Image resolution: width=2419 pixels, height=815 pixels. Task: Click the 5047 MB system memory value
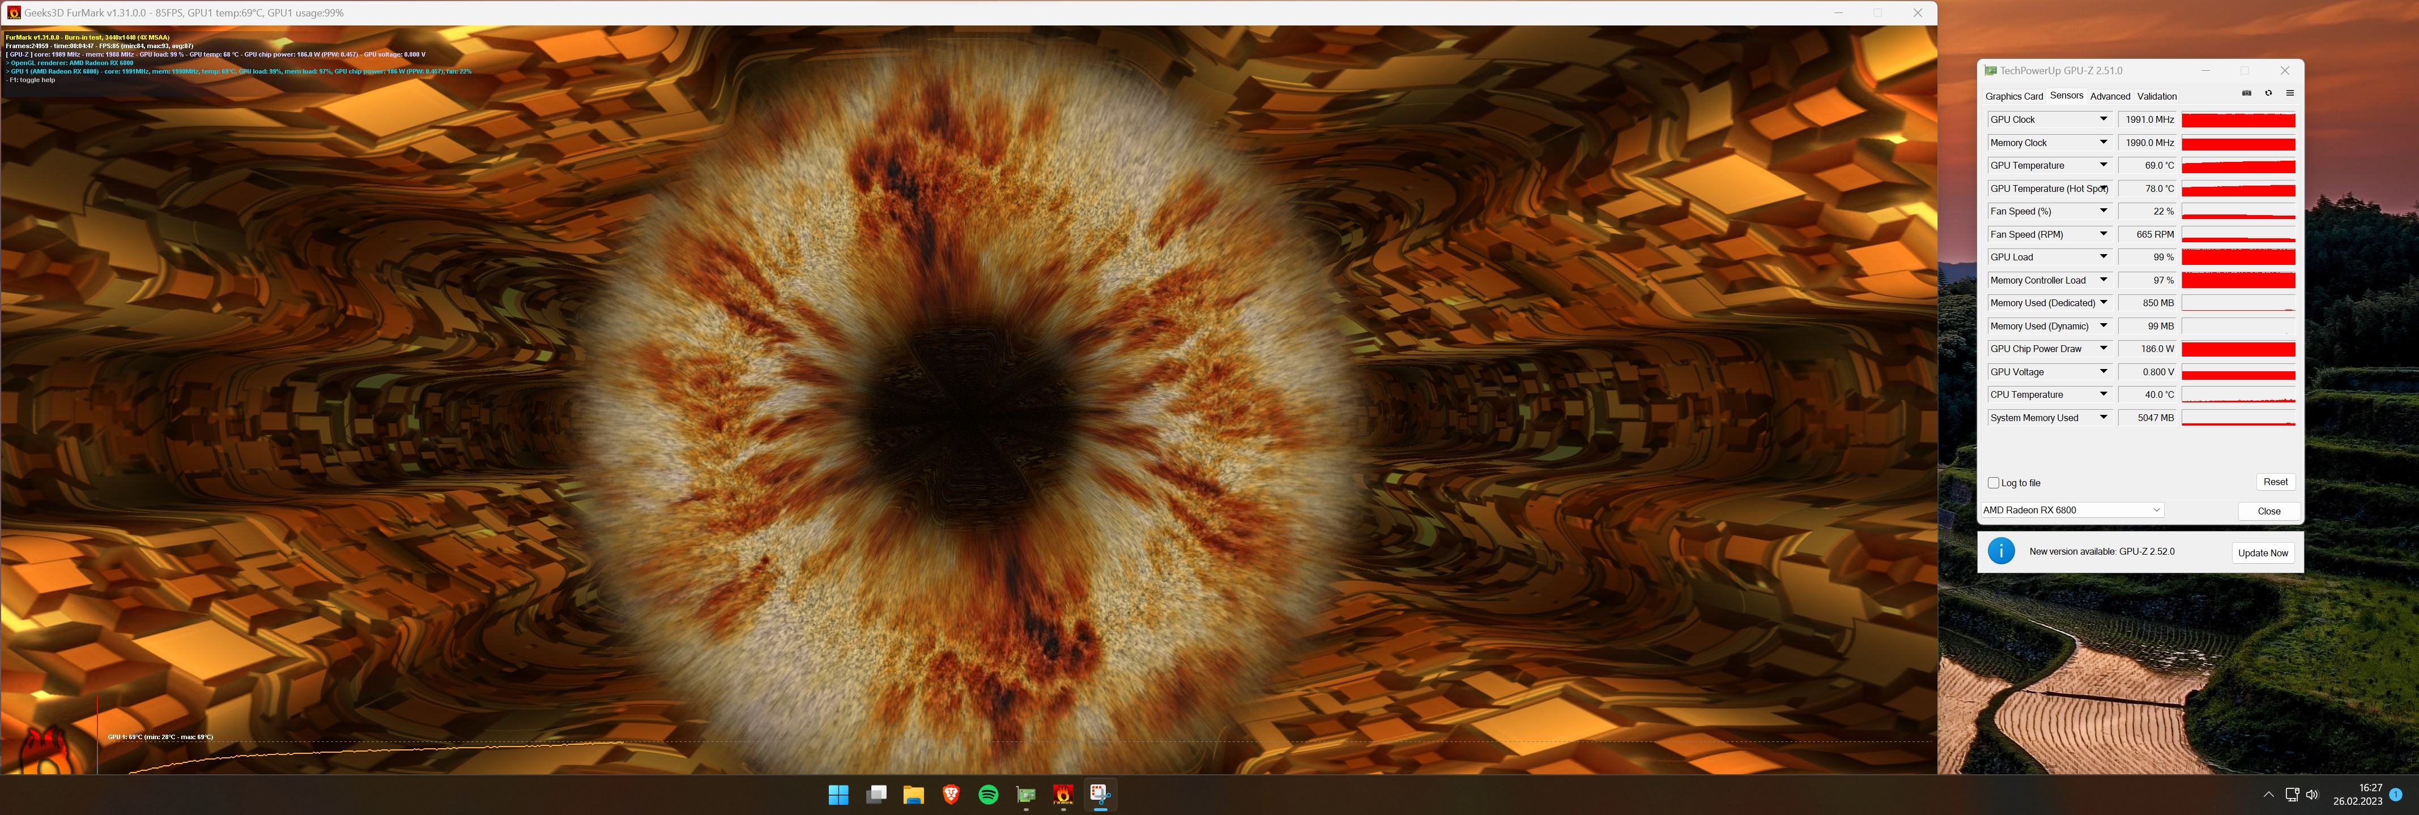click(x=2148, y=418)
